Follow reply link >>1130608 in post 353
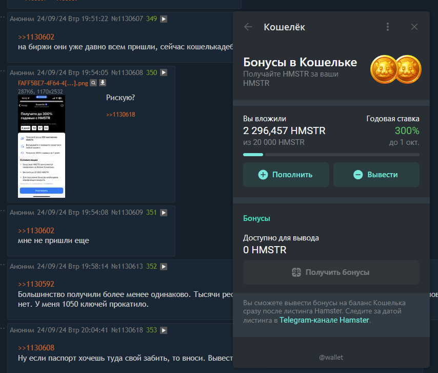Viewport: 438px width, 373px height. pyautogui.click(x=36, y=348)
